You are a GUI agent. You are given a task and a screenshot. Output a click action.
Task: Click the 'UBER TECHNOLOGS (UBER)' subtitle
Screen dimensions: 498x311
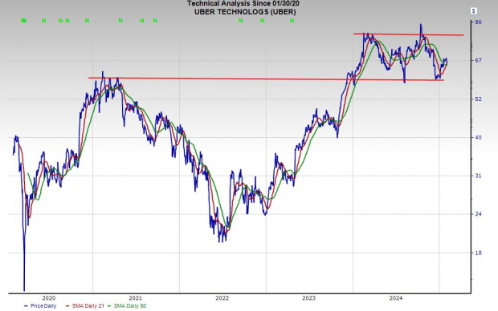coord(245,12)
